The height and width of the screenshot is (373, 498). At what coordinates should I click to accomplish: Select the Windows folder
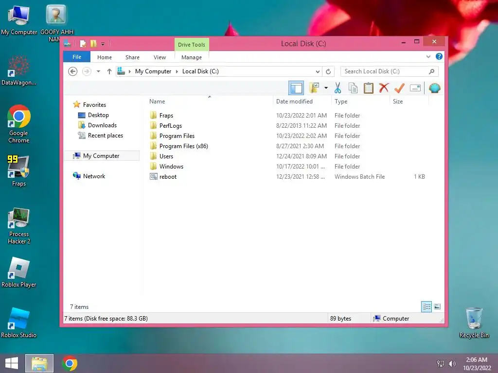(x=171, y=166)
